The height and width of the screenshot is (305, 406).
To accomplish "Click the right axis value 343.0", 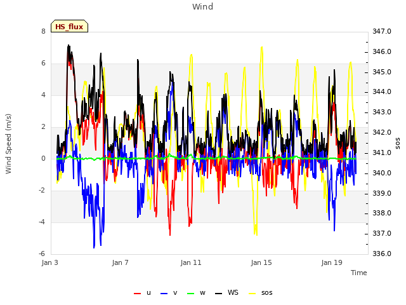I will [382, 112].
